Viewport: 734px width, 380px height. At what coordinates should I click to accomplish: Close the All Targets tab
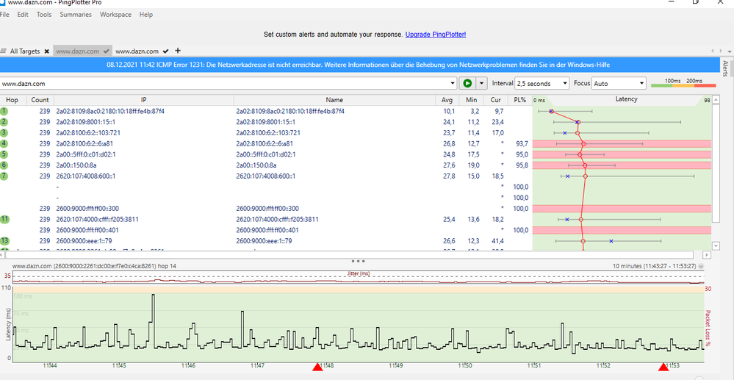click(x=46, y=51)
